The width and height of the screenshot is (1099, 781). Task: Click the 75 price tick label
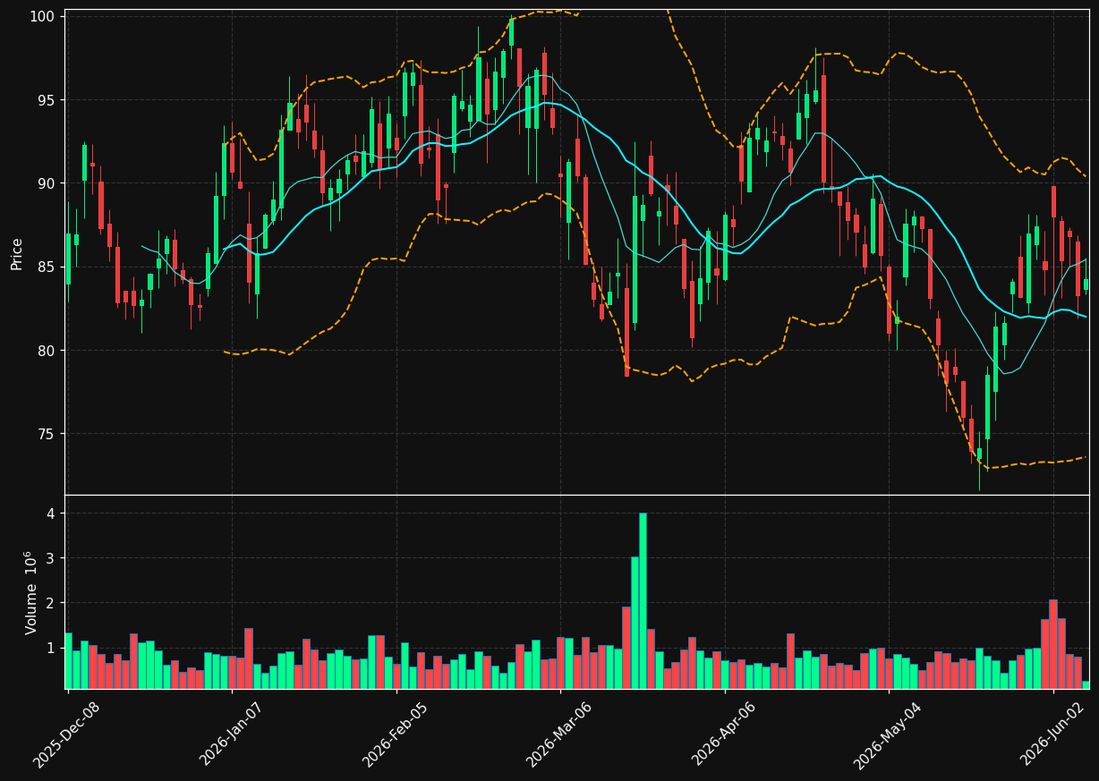[47, 434]
